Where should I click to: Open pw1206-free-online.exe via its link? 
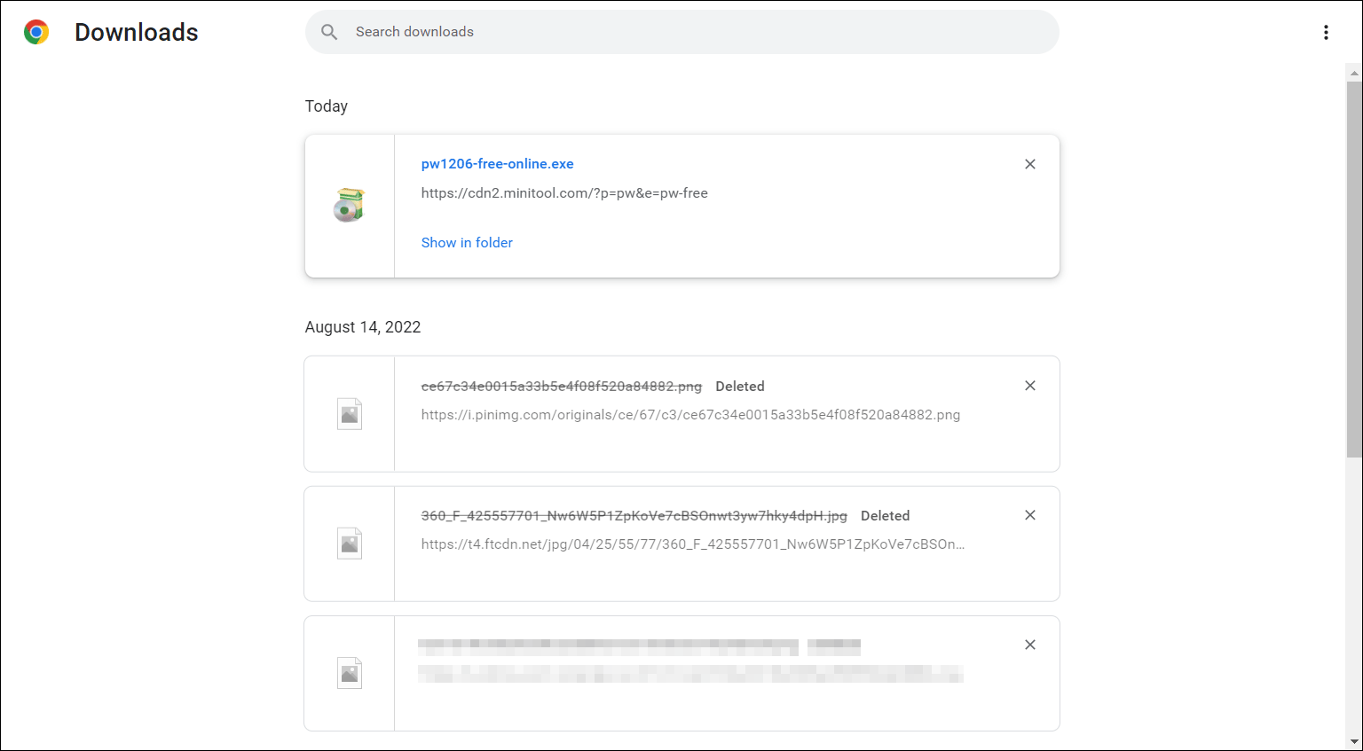[497, 163]
